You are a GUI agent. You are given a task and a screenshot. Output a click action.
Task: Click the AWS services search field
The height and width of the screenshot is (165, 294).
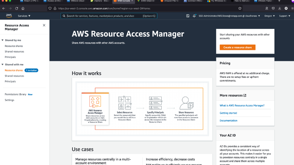click(x=109, y=16)
